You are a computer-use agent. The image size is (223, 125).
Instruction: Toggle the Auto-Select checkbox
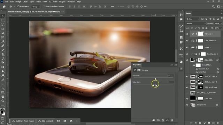[18, 7]
